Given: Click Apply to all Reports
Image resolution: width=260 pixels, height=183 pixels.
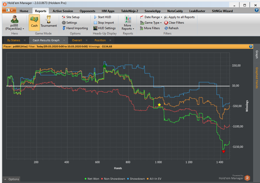Looking at the screenshot, I should pyautogui.click(x=179, y=17).
